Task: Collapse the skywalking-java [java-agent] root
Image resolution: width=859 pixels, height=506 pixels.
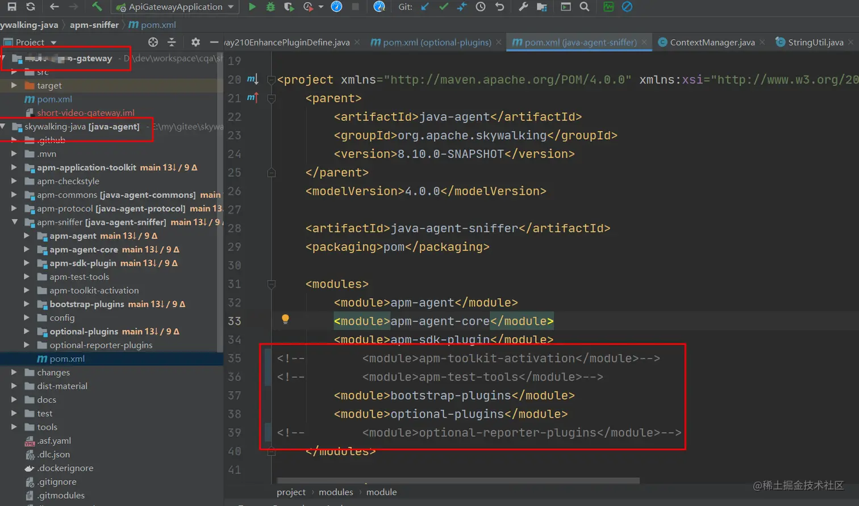Action: 3,127
